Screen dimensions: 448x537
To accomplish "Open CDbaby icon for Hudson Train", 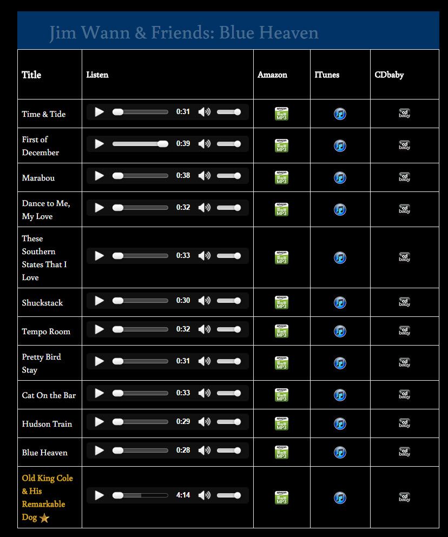I will click(x=405, y=423).
